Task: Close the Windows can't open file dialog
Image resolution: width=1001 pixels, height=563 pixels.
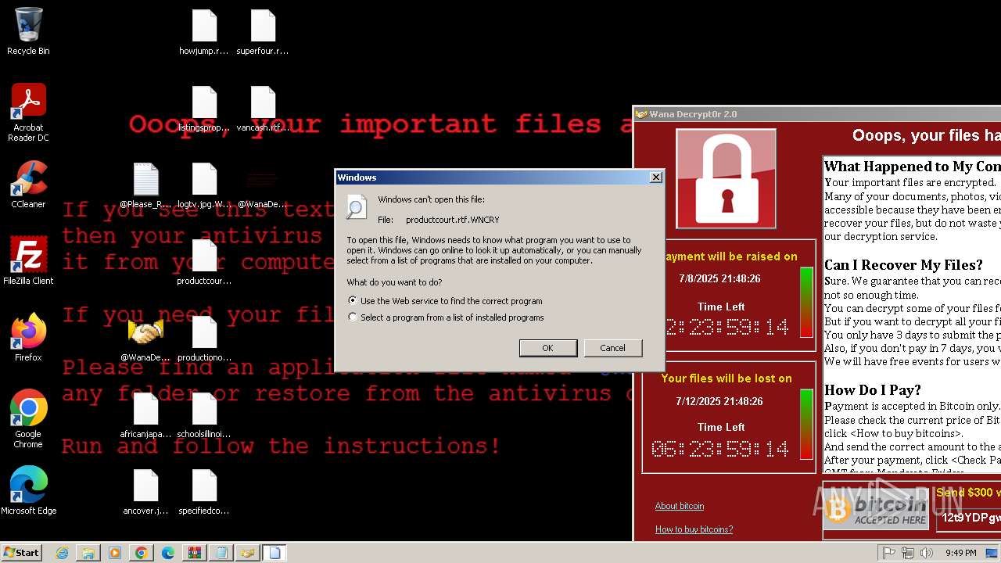Action: pos(655,178)
